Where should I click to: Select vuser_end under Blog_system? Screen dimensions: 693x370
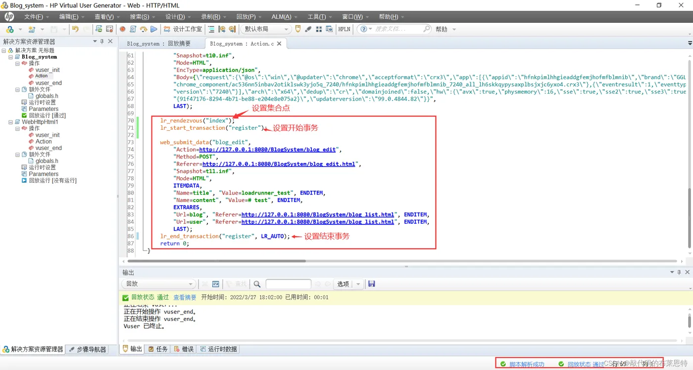(x=49, y=83)
